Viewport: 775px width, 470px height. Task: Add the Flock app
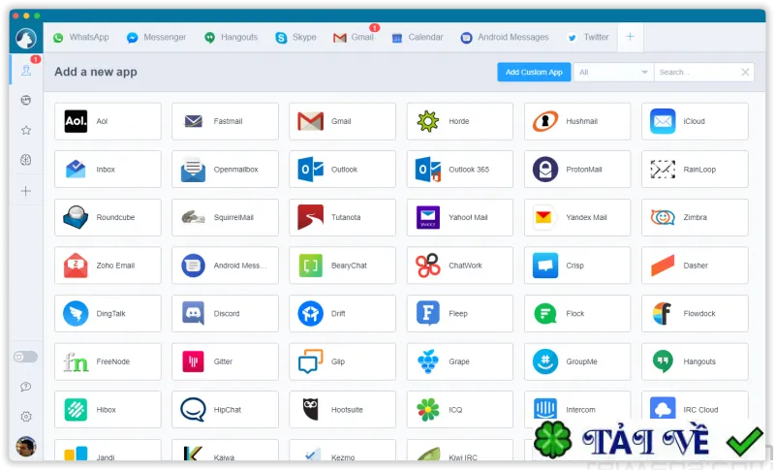[577, 313]
